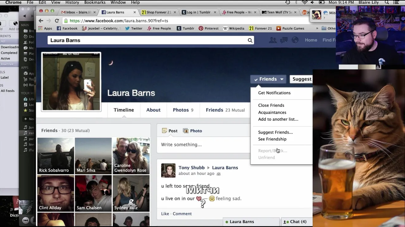This screenshot has width=405, height=227.
Task: Open the Facebook messages icon
Action: tap(284, 40)
